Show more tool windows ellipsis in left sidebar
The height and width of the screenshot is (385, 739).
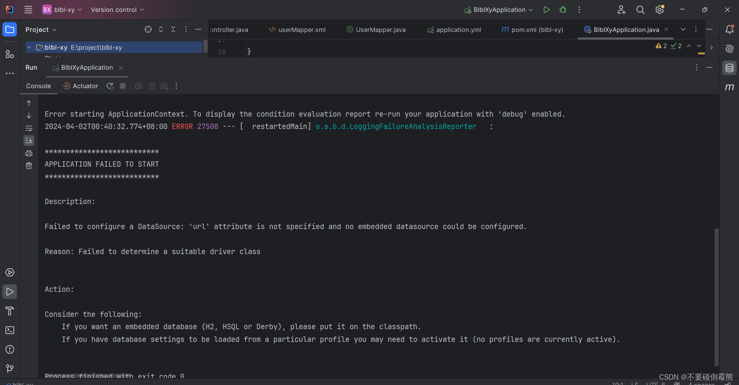[10, 73]
